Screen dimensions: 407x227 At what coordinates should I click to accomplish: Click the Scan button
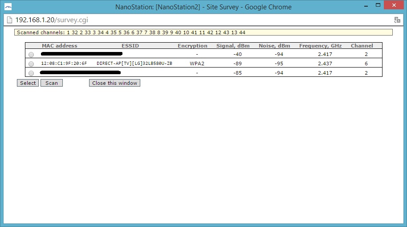[x=52, y=83]
